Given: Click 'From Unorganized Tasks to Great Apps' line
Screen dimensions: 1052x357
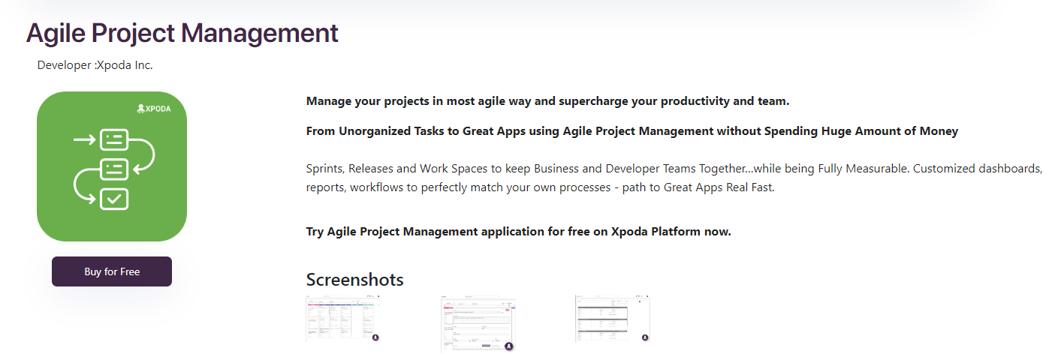Looking at the screenshot, I should (632, 131).
